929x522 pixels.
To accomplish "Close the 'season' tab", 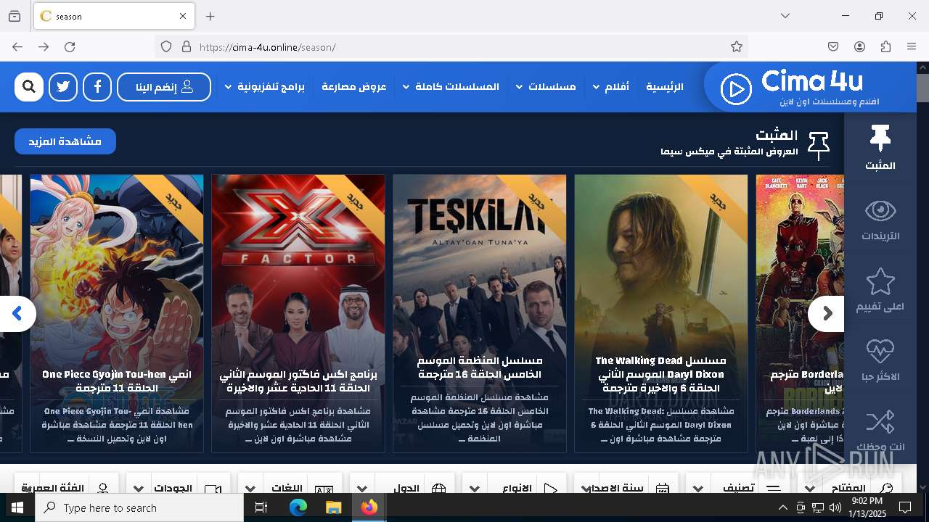I will pos(183,16).
